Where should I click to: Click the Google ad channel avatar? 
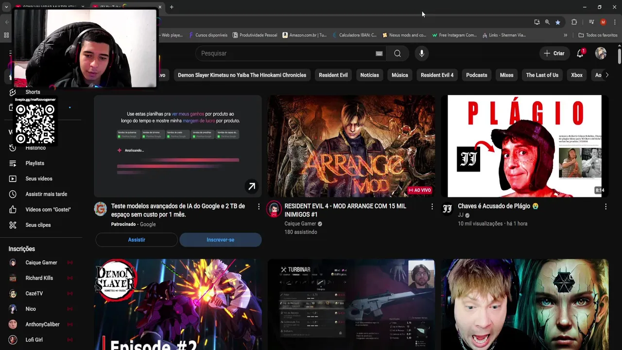[101, 209]
